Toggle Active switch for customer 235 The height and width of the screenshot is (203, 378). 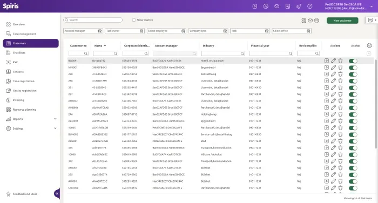[x=353, y=175]
